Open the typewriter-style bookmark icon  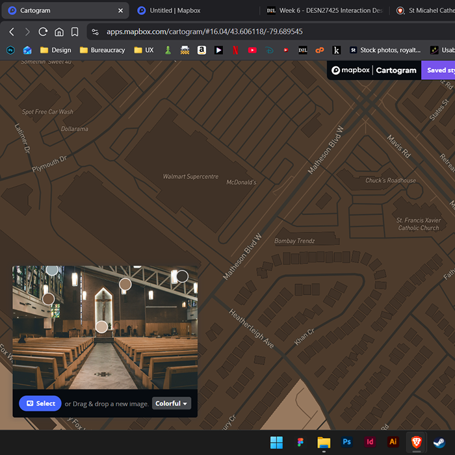pos(185,50)
